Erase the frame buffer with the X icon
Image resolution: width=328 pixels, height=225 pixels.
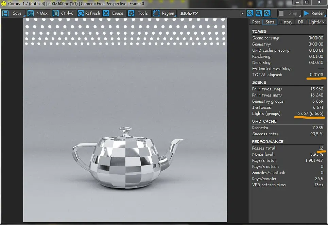point(106,13)
